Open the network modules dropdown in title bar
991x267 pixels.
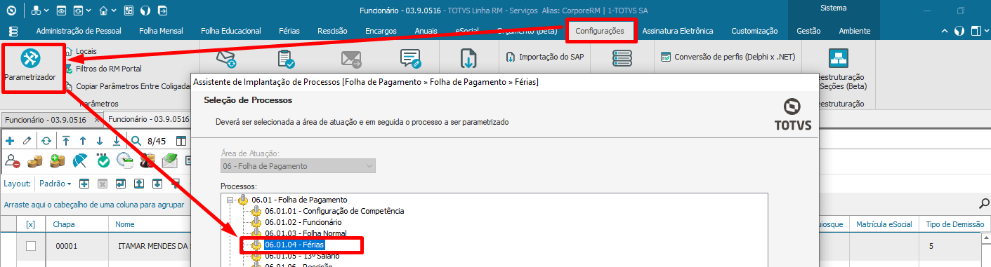coord(41,11)
